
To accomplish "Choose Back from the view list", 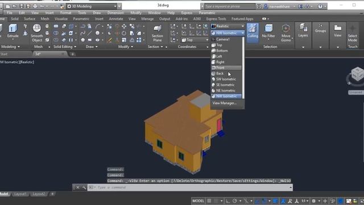I will pos(226,73).
